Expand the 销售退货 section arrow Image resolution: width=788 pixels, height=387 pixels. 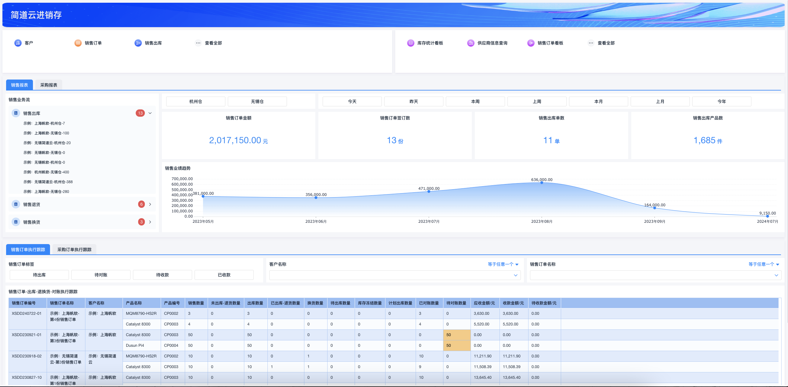(150, 204)
